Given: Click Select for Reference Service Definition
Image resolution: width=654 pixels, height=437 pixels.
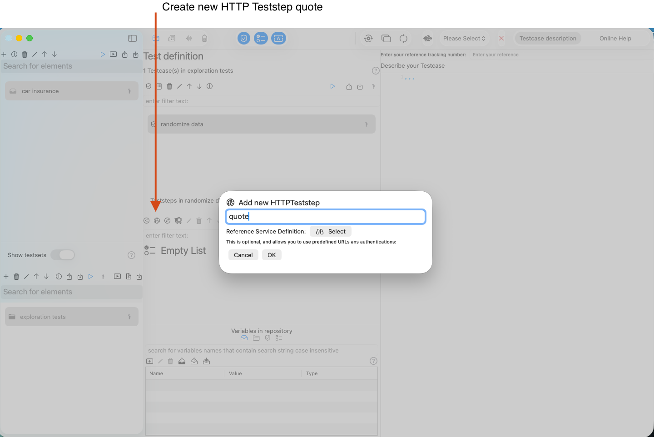Looking at the screenshot, I should point(331,231).
